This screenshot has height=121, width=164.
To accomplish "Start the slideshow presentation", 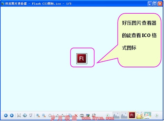I will coord(31,115).
